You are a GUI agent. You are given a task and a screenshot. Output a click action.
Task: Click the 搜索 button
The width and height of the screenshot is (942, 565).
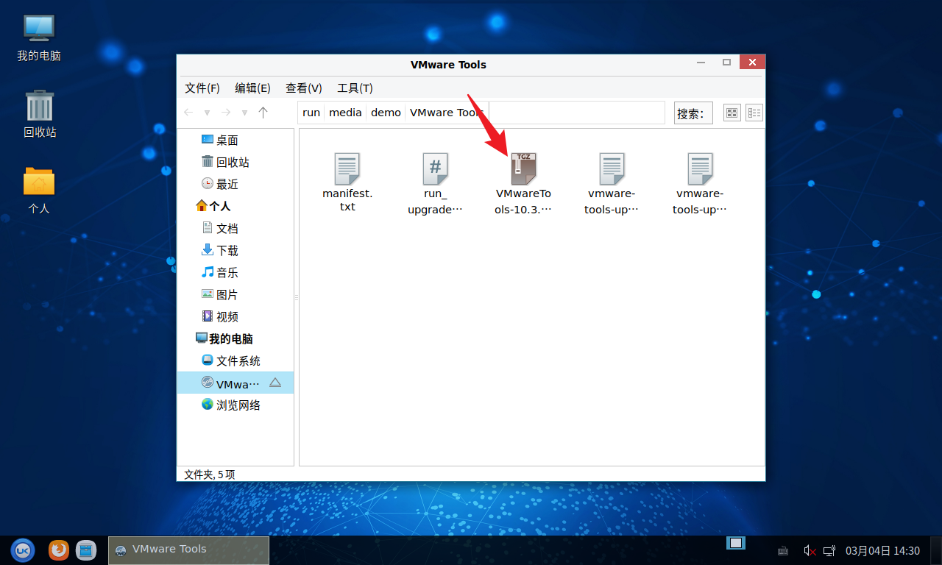693,113
